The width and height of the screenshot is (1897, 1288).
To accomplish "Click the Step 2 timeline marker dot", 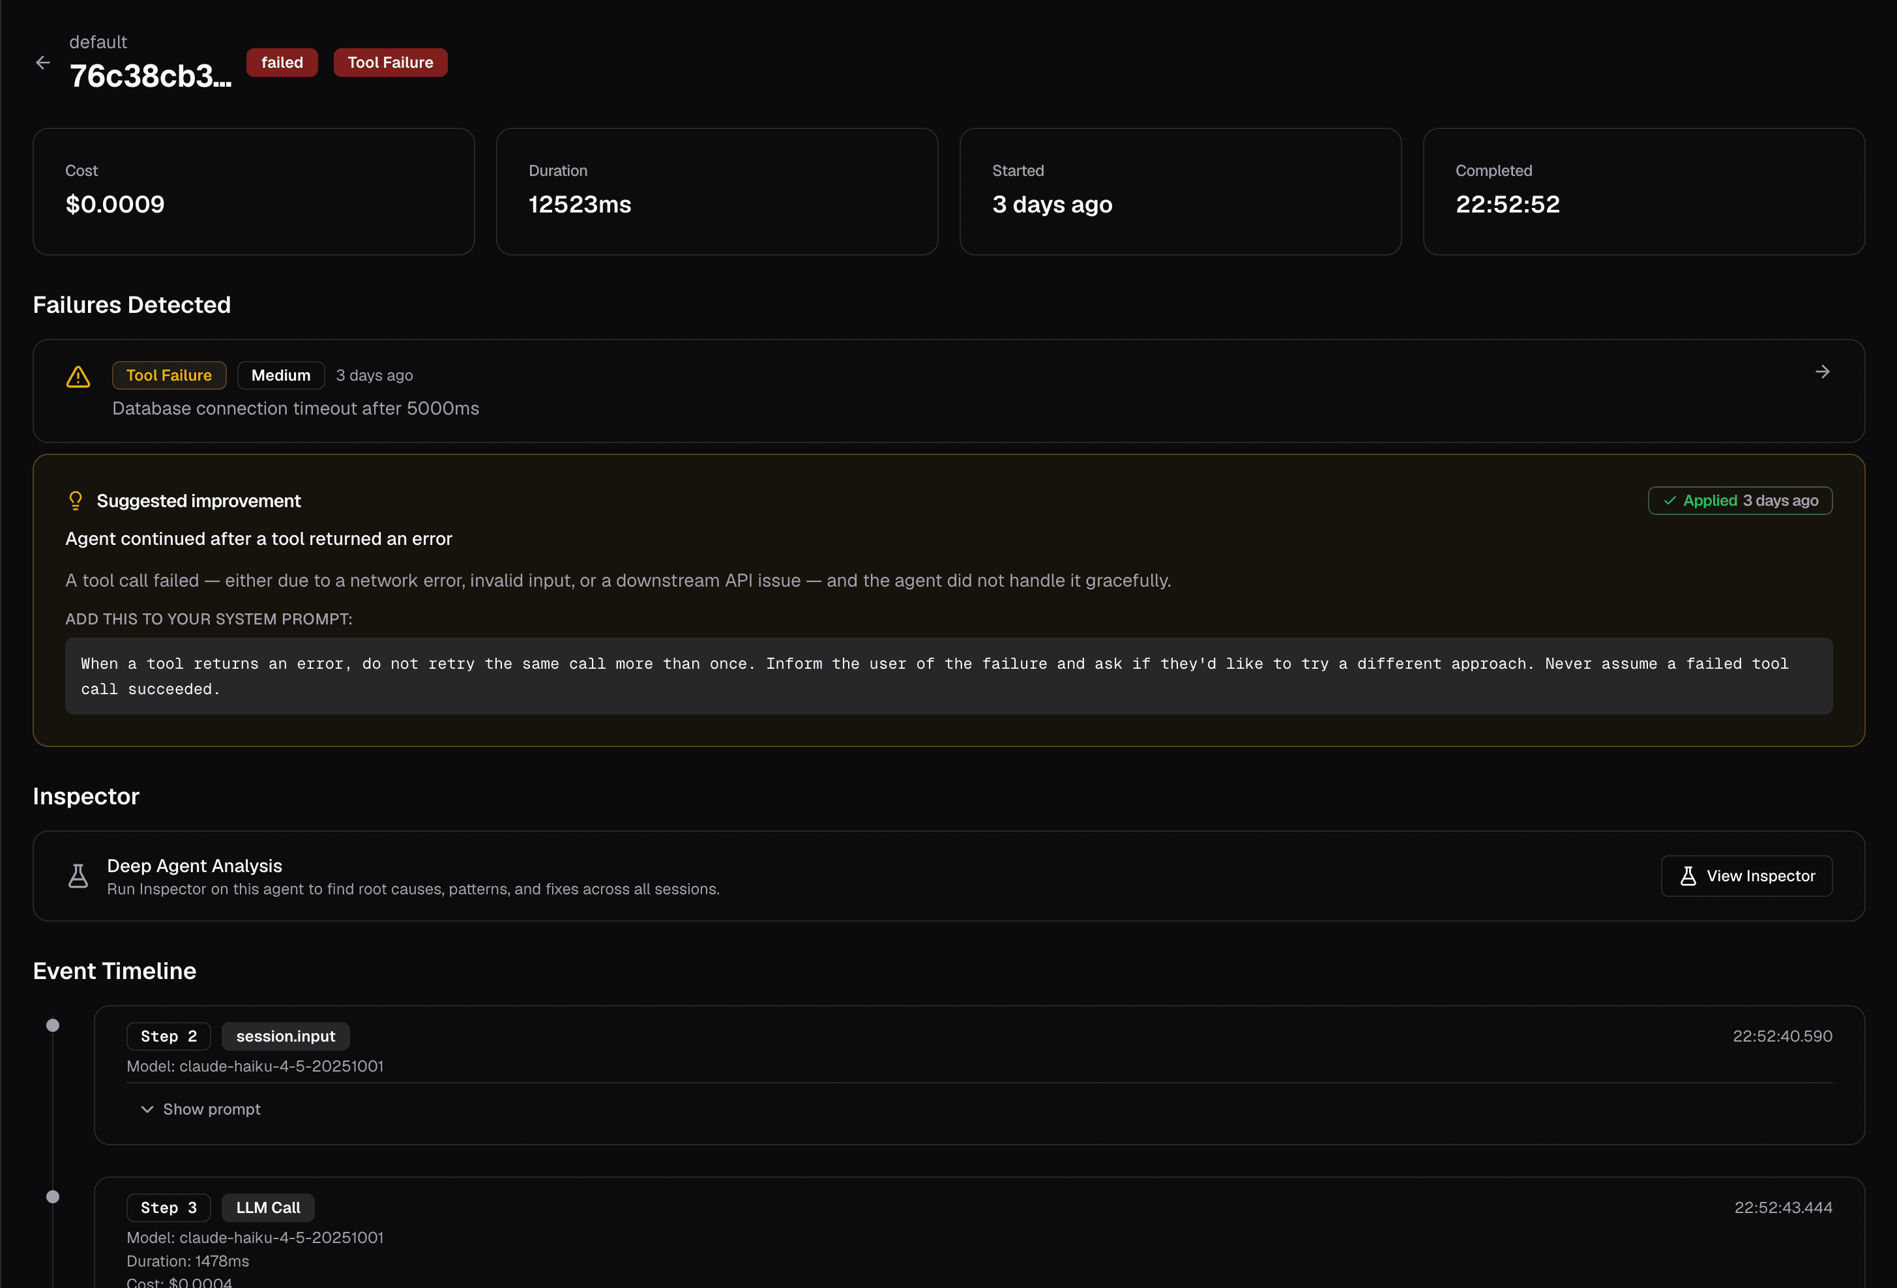I will pyautogui.click(x=53, y=1025).
